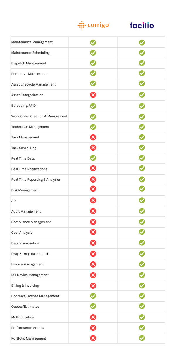Click Corrigo's red cross for API
Image resolution: width=176 pixels, height=351 pixels.
(x=93, y=200)
